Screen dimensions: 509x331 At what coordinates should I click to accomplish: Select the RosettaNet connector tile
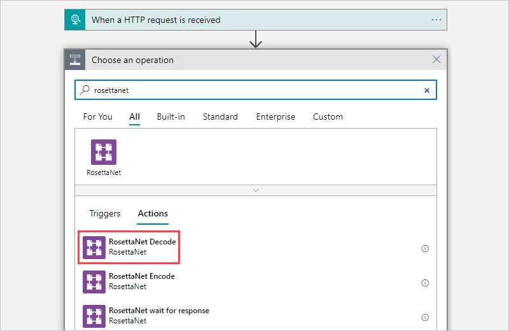(104, 157)
